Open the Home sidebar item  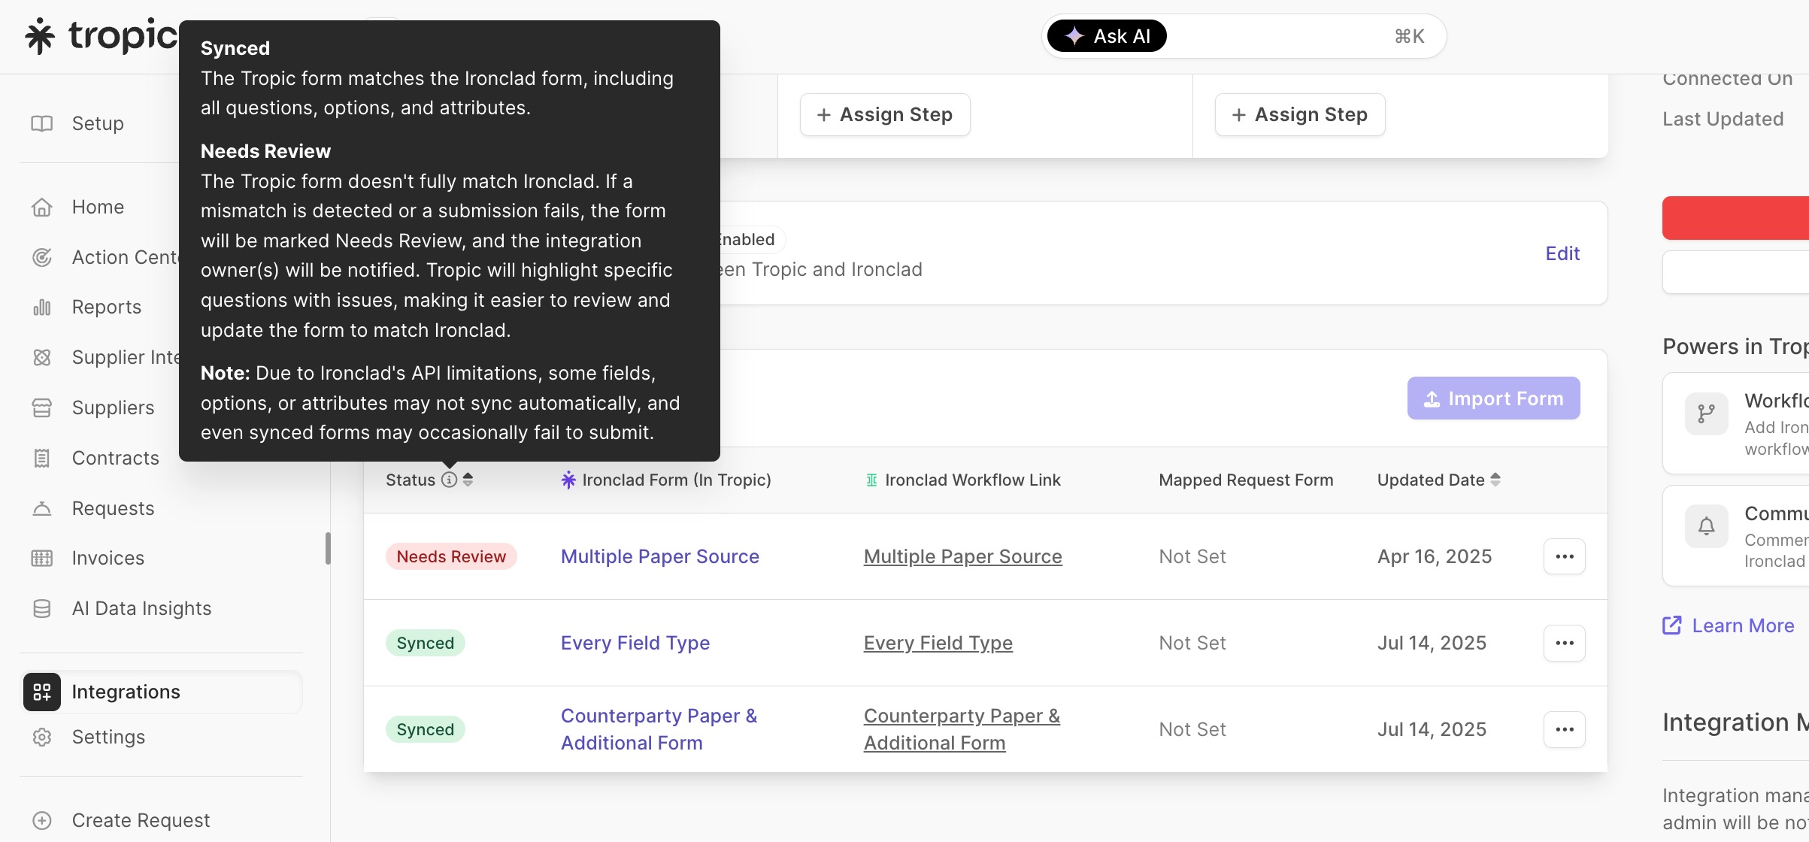pos(98,207)
